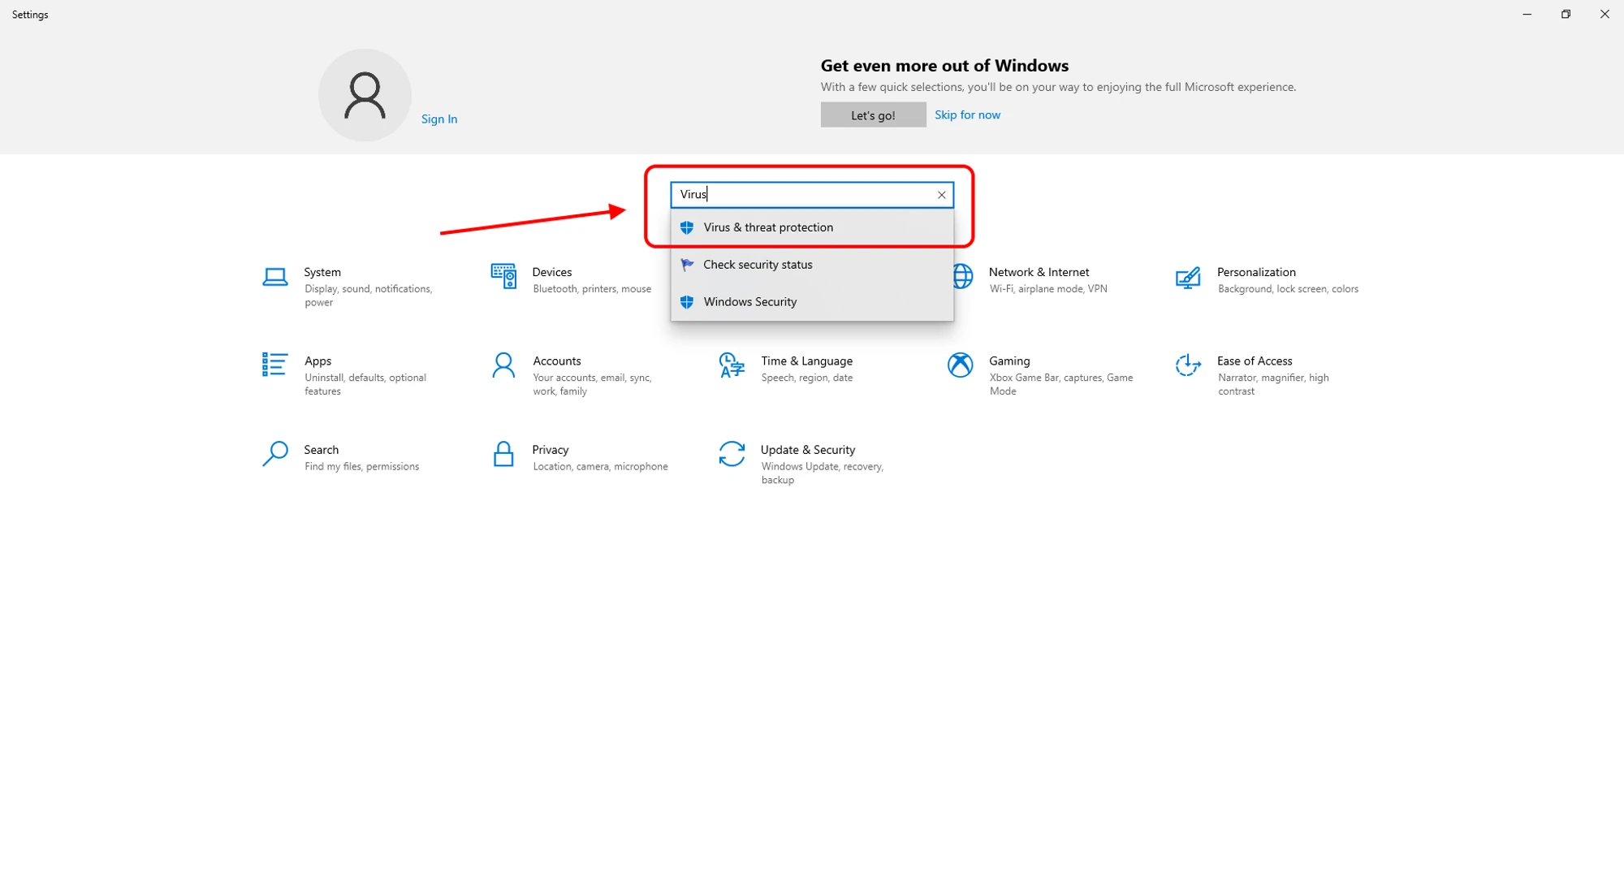The image size is (1624, 877).
Task: Choose Check security status suggestion
Action: [758, 265]
